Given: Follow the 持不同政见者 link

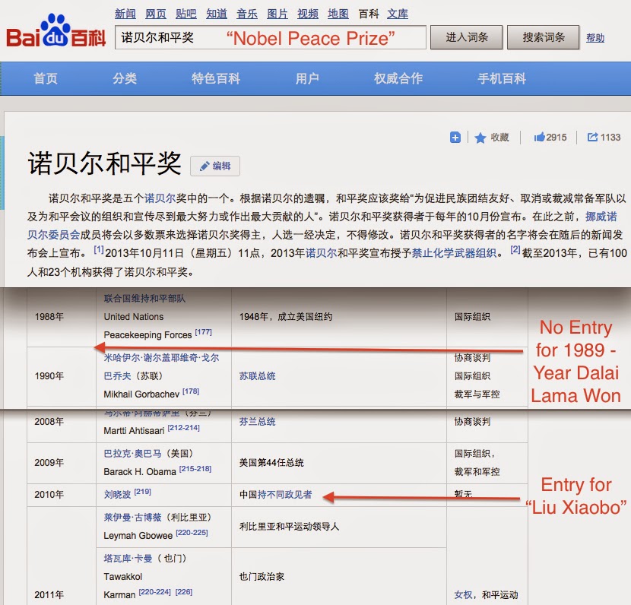Looking at the screenshot, I should [284, 494].
